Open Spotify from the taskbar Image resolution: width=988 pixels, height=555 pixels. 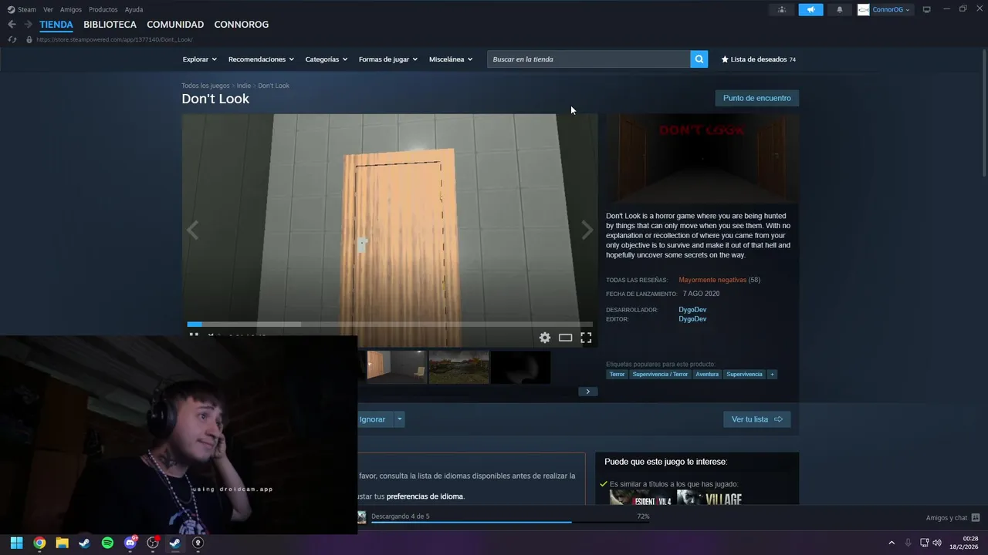[107, 543]
